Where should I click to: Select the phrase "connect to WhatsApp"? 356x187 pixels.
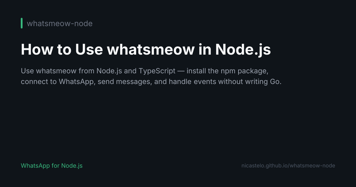58,82
